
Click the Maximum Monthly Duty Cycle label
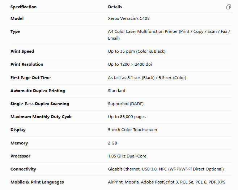42,117
